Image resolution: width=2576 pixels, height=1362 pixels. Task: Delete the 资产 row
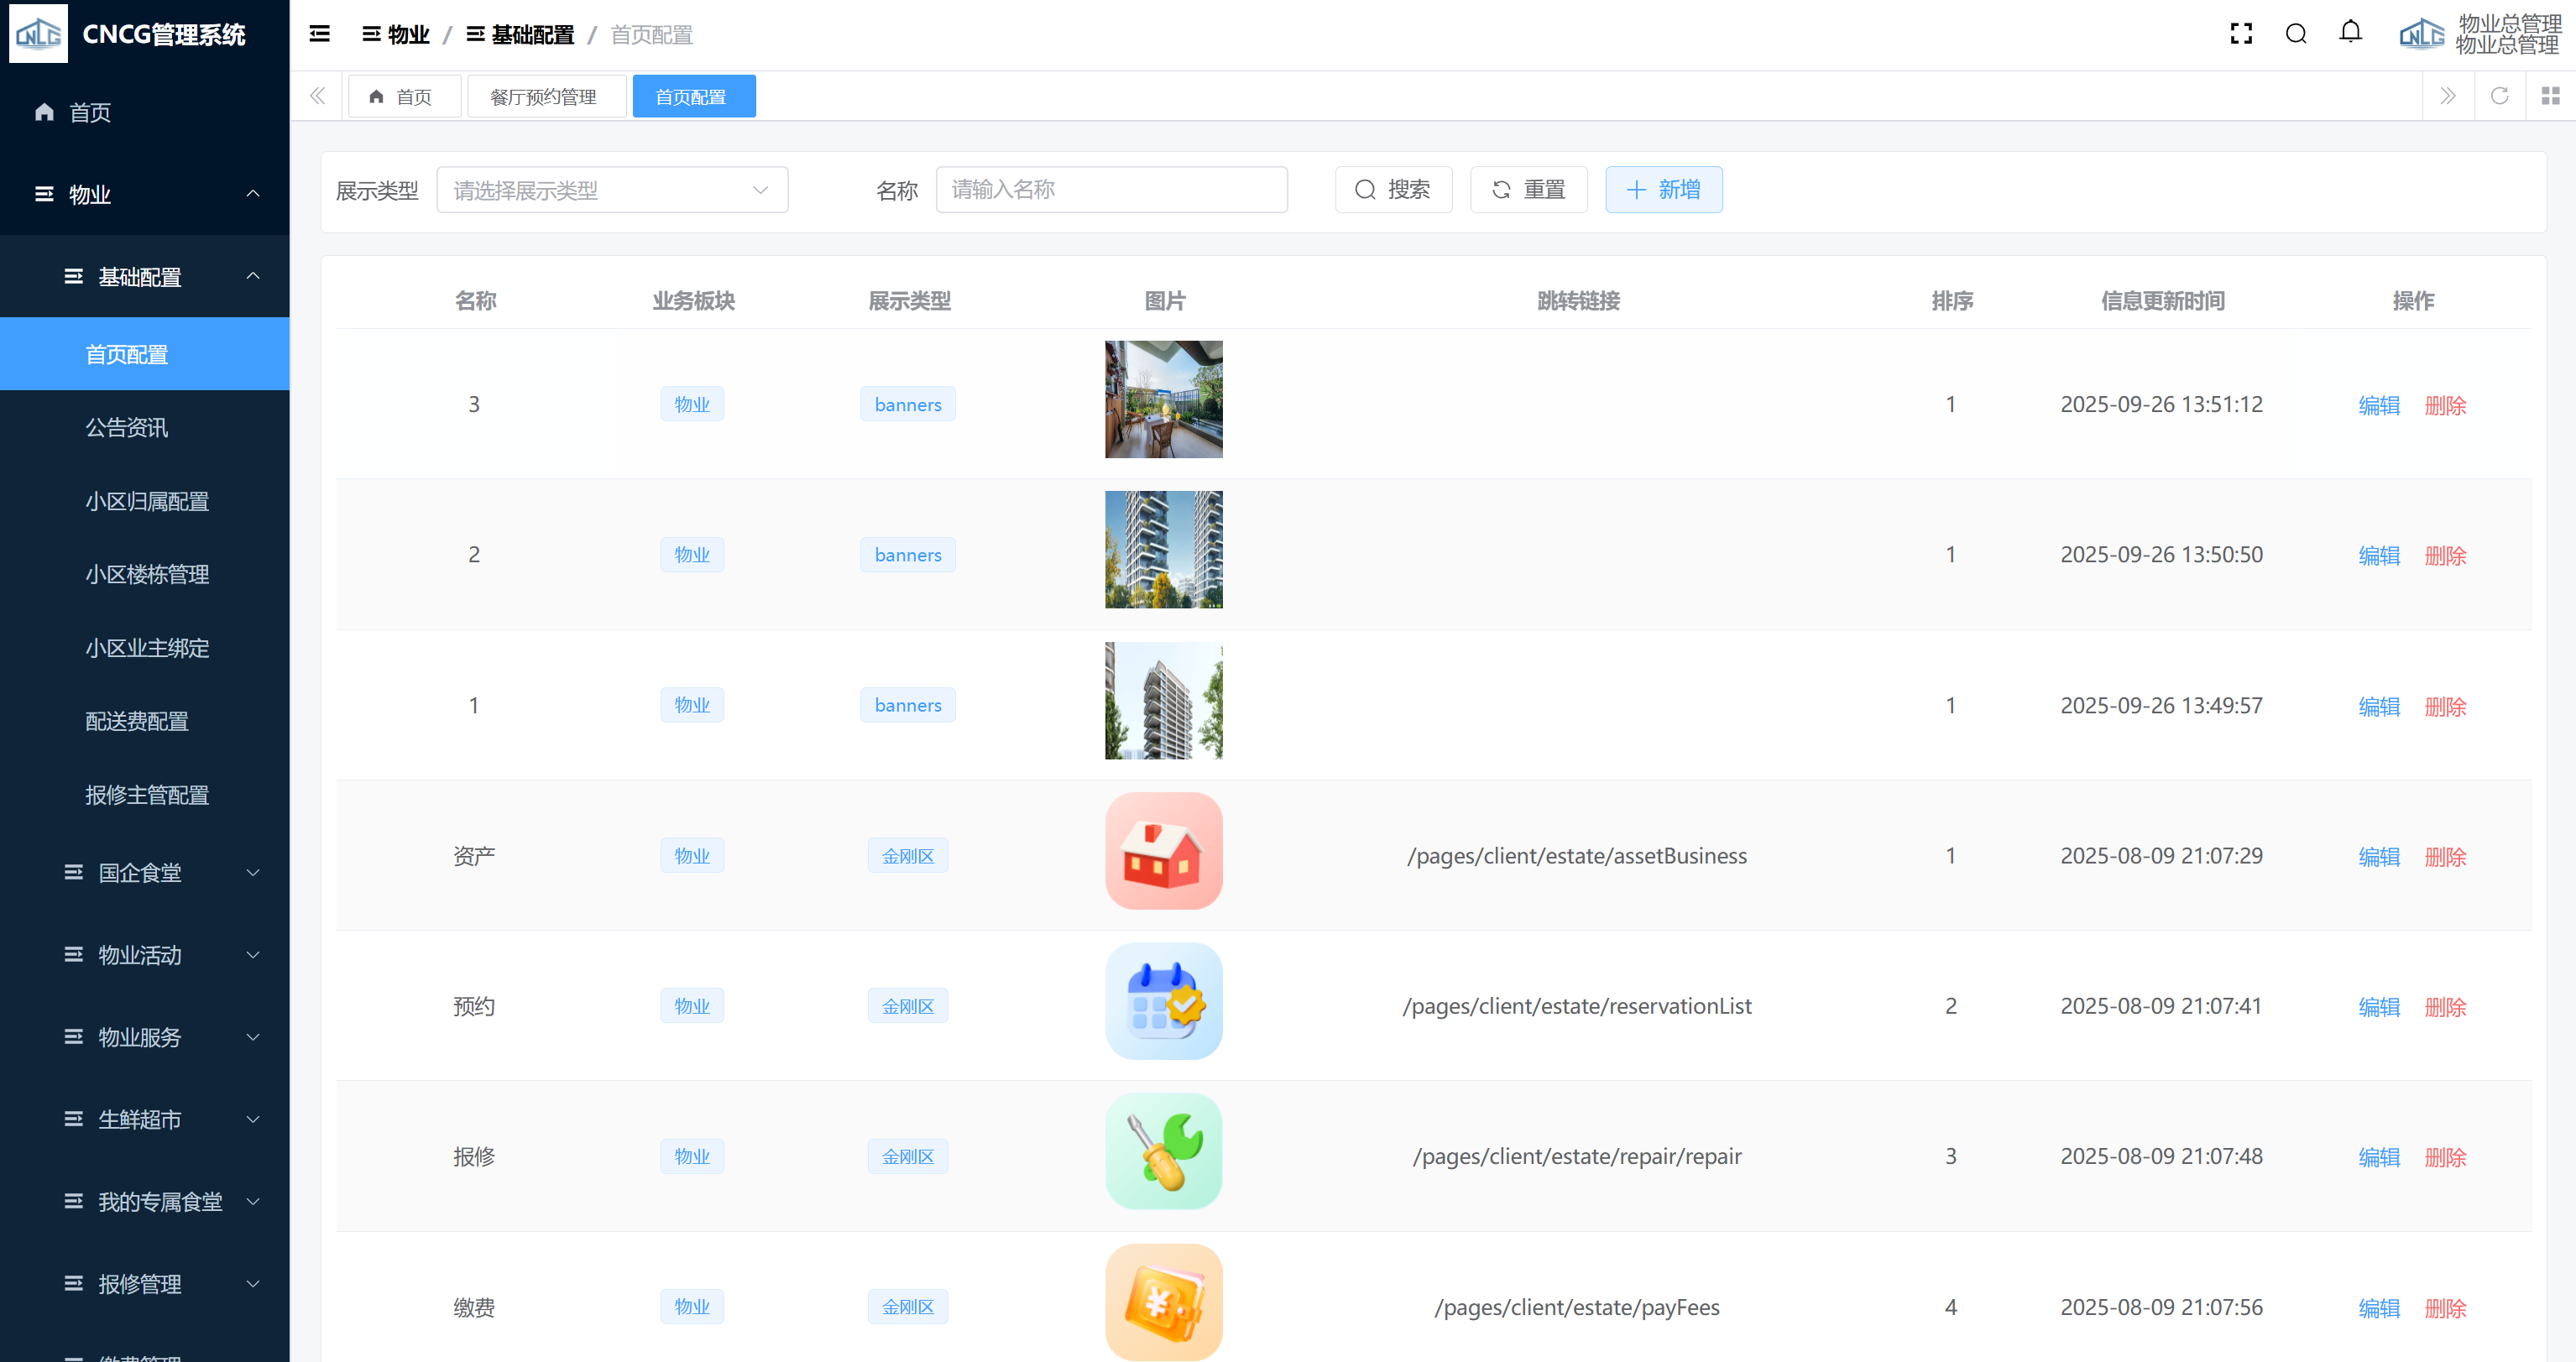[x=2445, y=857]
